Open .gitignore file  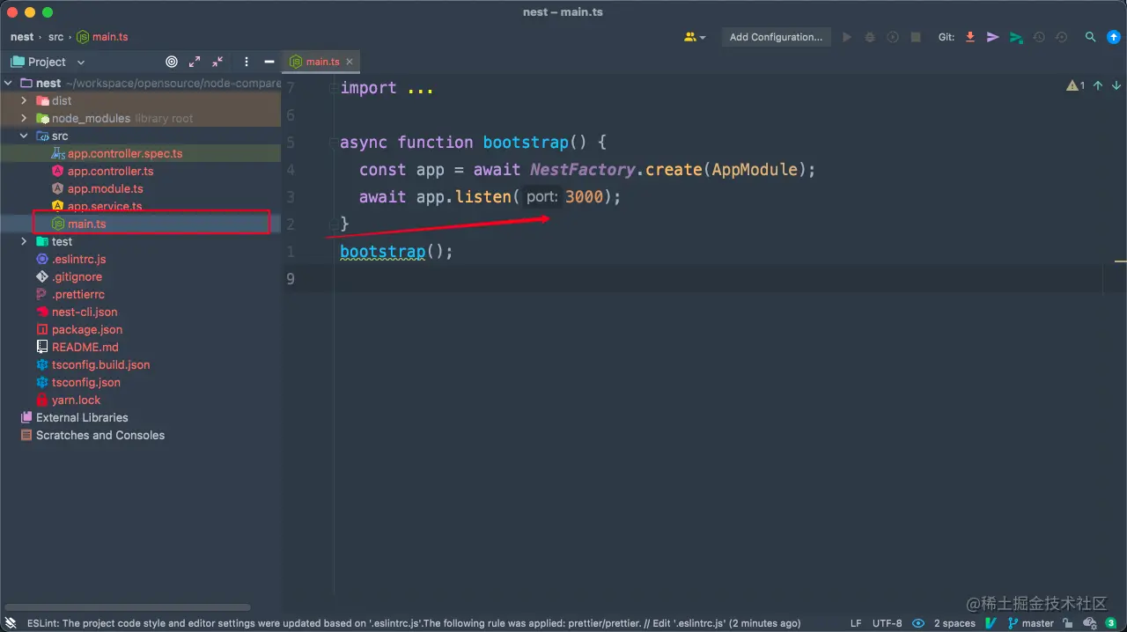pyautogui.click(x=77, y=276)
